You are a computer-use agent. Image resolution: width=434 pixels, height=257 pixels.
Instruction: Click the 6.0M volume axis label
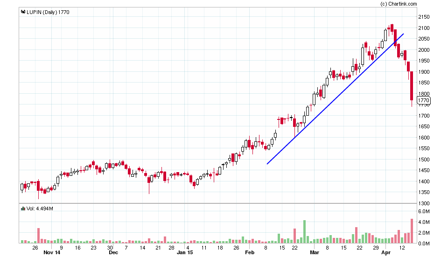click(x=424, y=211)
